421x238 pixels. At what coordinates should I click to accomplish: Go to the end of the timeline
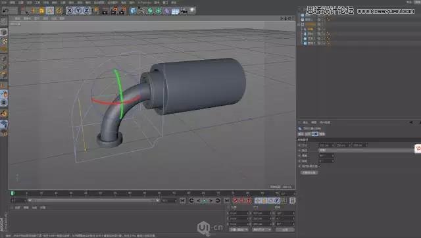226,201
